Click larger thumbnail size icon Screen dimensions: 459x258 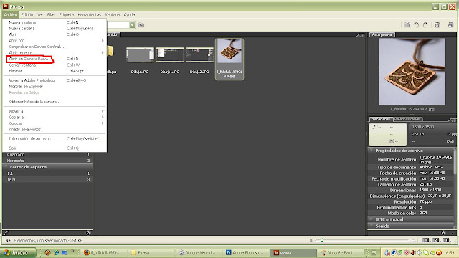click(413, 241)
